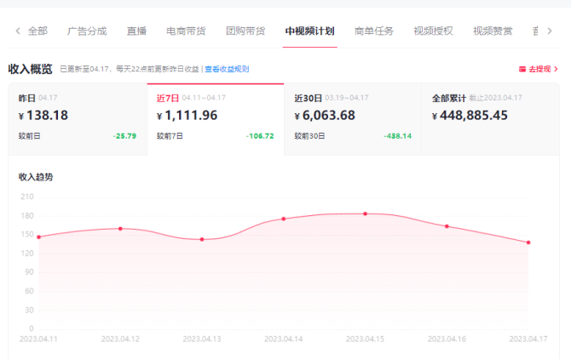Click the chart point for 2023.04.17
The height and width of the screenshot is (359, 571).
[528, 242]
